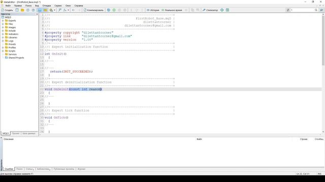This screenshot has height=182, width=325.
Task: Click the Реальное время profiling button
Action: point(172,10)
